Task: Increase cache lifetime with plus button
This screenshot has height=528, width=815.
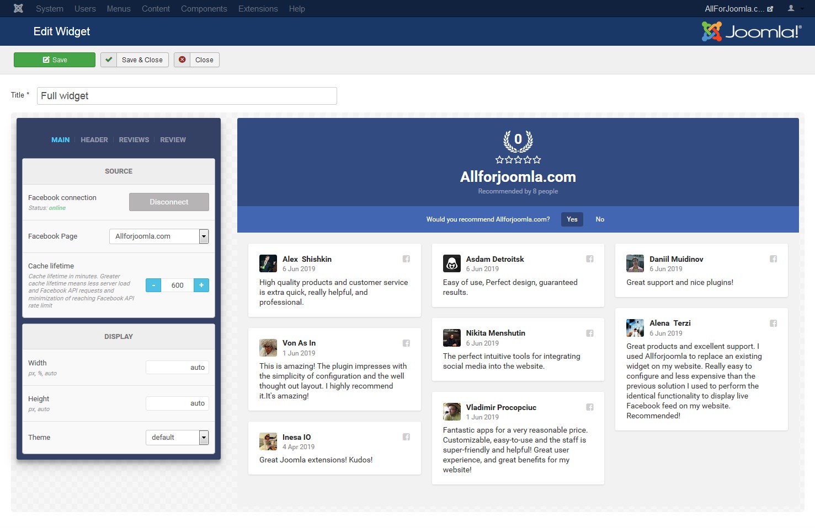Action: (x=201, y=285)
